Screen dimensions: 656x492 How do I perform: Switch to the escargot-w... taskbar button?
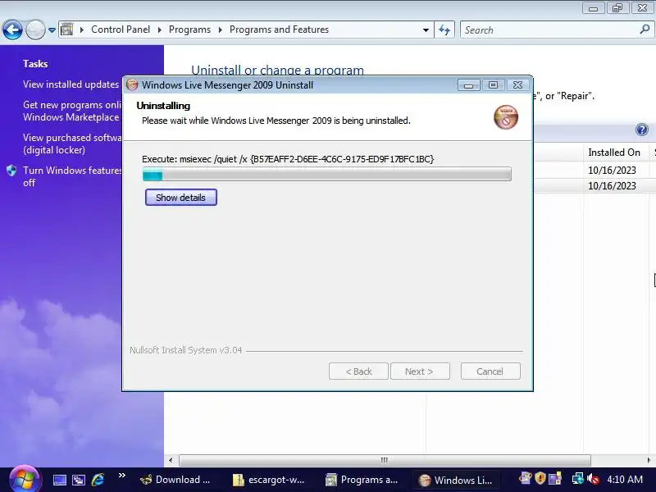(269, 480)
